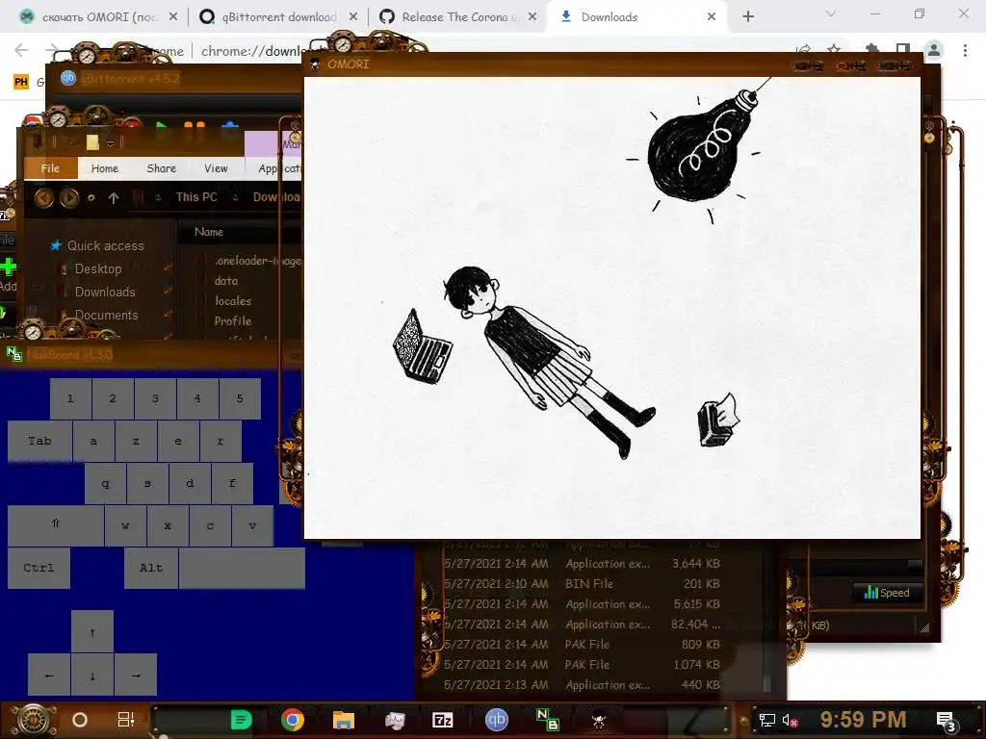Switch to the 'скачать OMORI' tab
The image size is (986, 739).
pos(98,17)
